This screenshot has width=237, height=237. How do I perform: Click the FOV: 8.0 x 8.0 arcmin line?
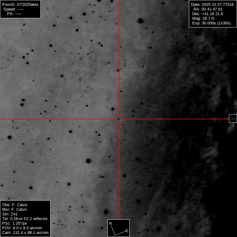[x=22, y=228]
